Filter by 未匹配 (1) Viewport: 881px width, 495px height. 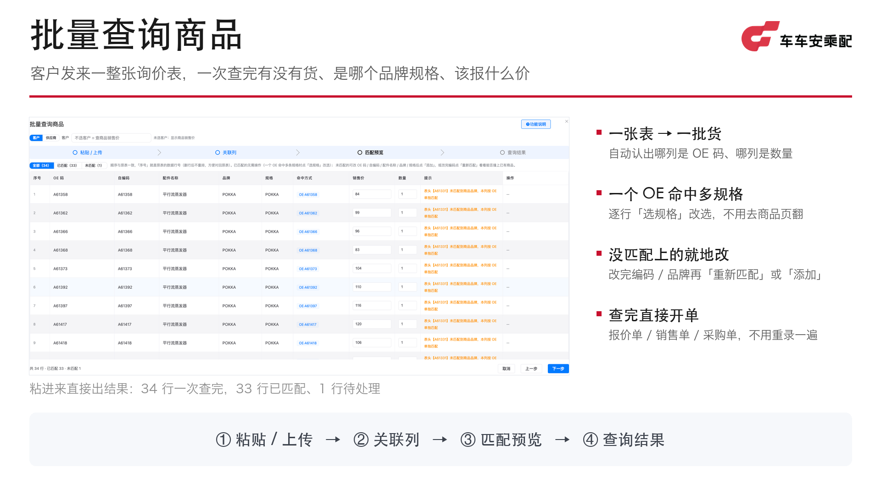(94, 165)
